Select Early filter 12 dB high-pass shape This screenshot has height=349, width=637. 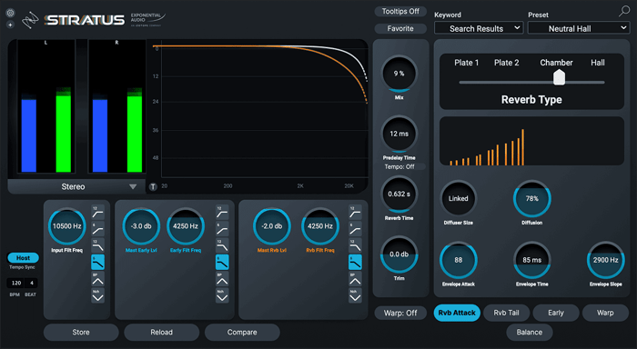click(222, 213)
